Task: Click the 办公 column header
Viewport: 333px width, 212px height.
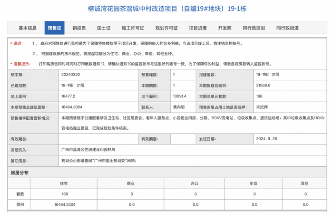Action: tap(194, 183)
